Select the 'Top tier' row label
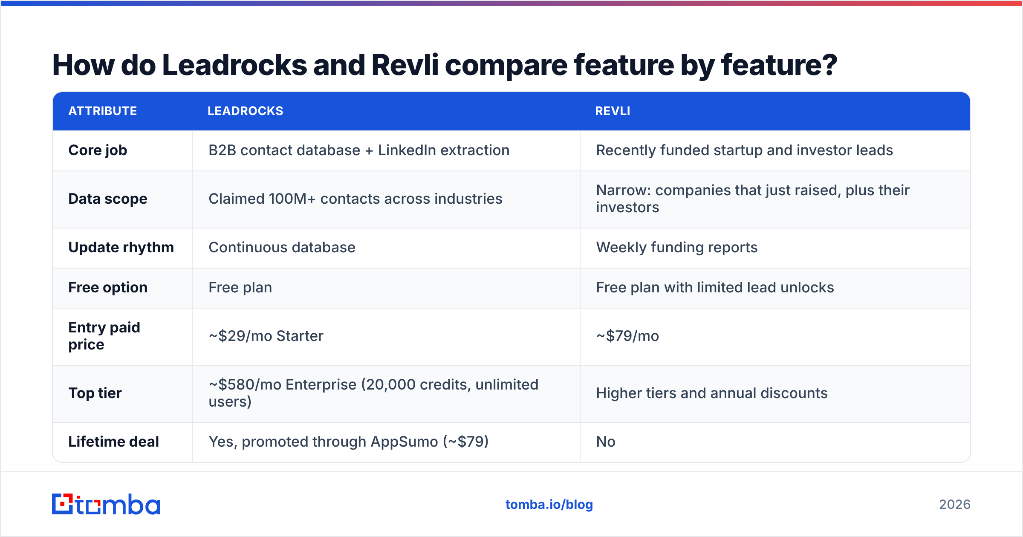1023x537 pixels. click(x=95, y=393)
